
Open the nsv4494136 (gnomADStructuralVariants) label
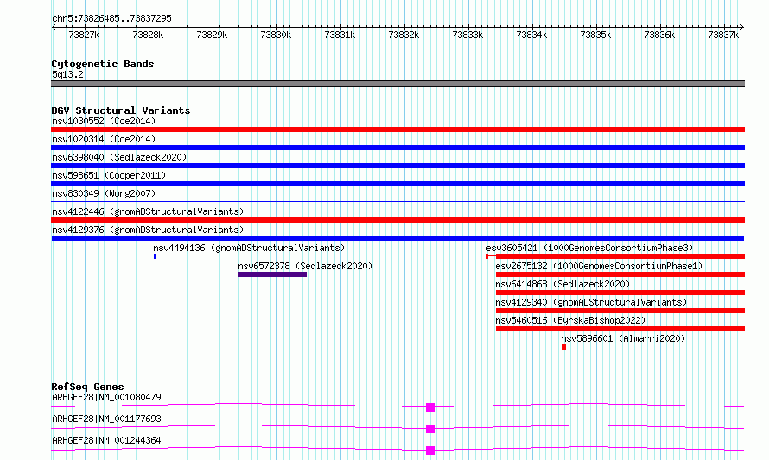pos(249,248)
